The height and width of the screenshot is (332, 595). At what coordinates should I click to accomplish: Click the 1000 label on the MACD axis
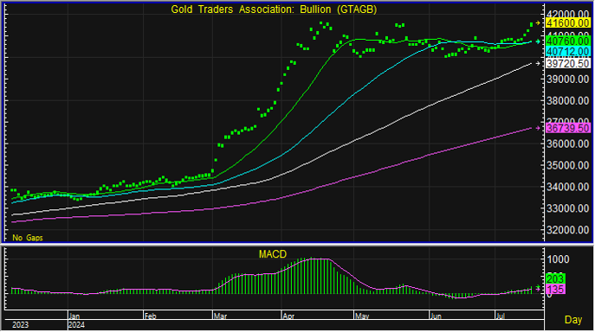pos(558,259)
